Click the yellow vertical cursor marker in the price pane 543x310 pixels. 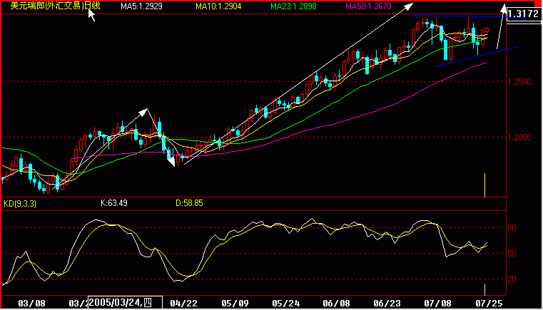point(484,185)
